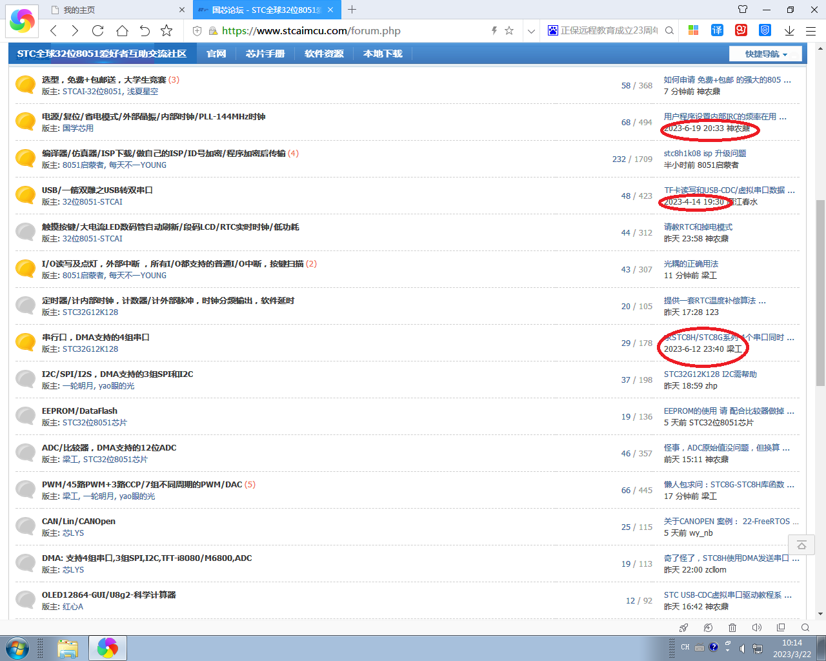The width and height of the screenshot is (826, 661).
Task: Open the 快捷导航 dropdown
Action: pos(765,54)
